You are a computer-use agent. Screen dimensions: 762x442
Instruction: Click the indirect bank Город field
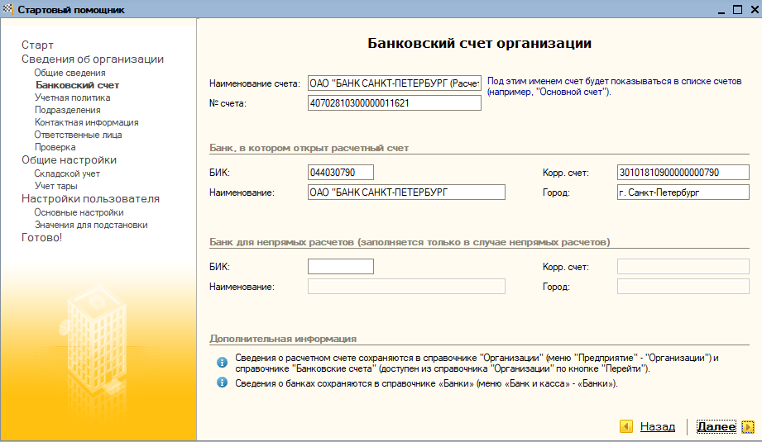point(683,286)
